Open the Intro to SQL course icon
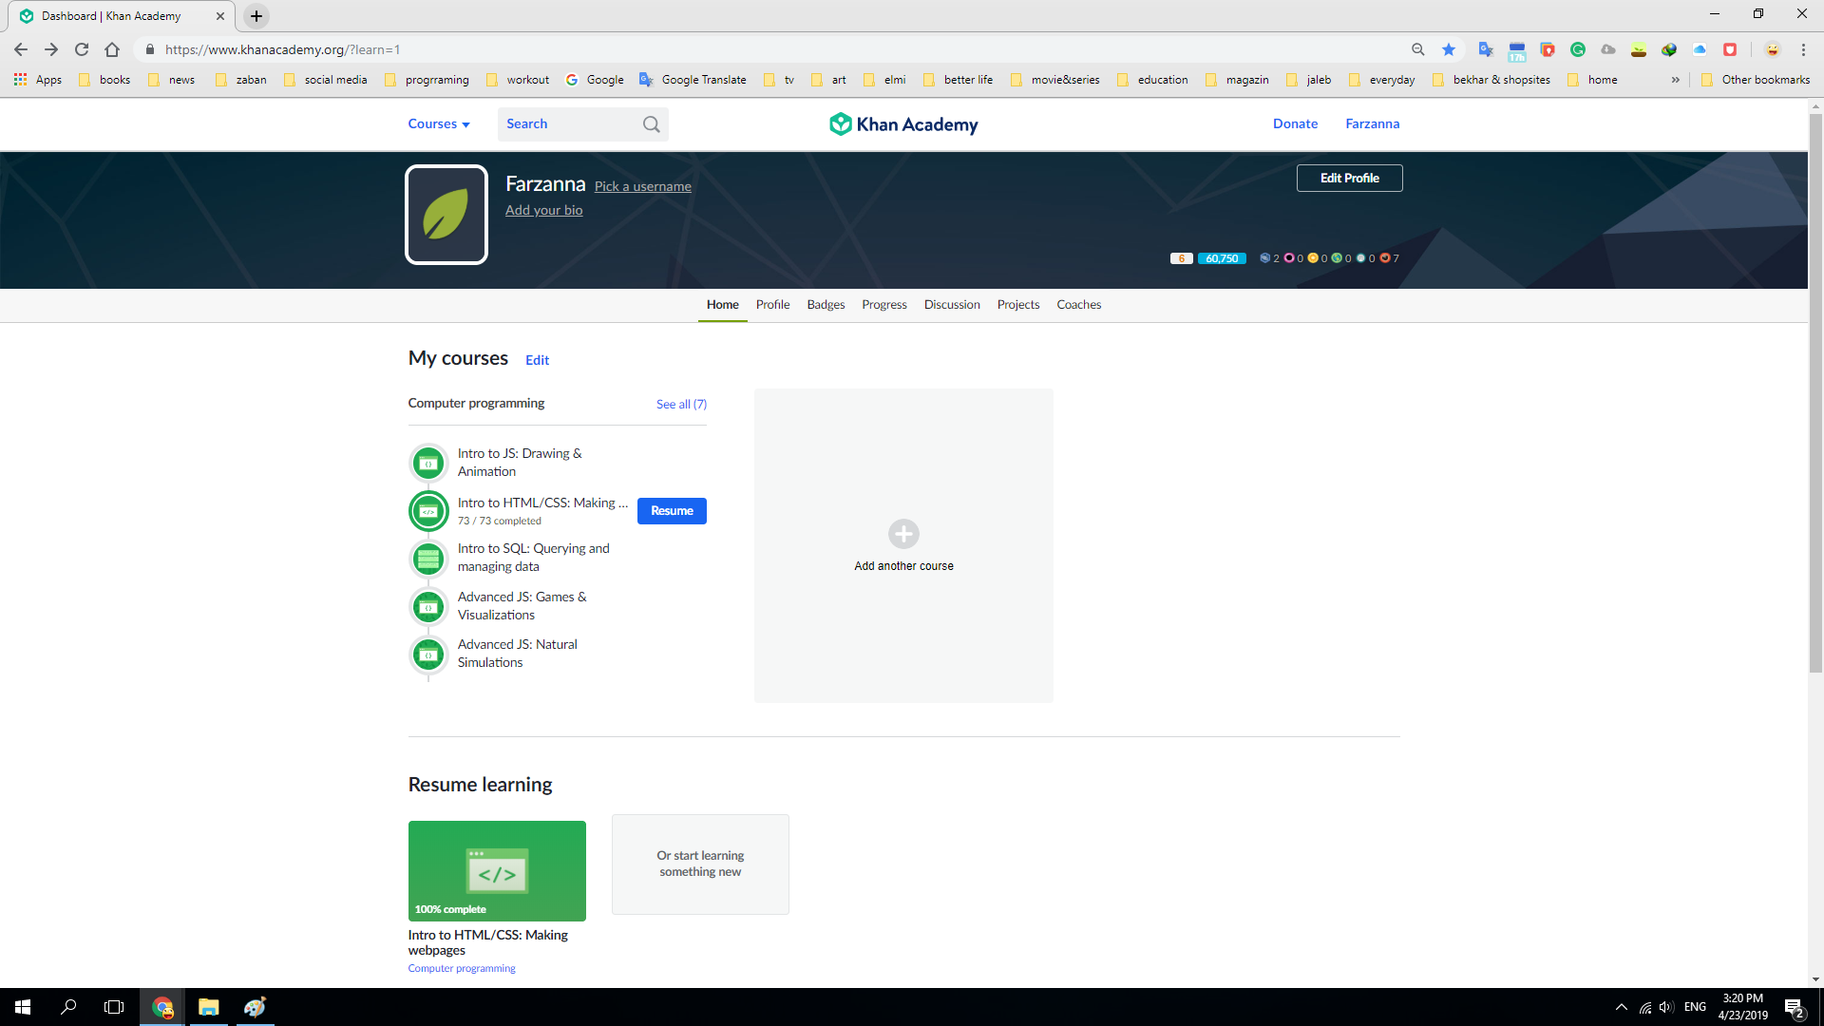The width and height of the screenshot is (1824, 1026). [x=428, y=559]
